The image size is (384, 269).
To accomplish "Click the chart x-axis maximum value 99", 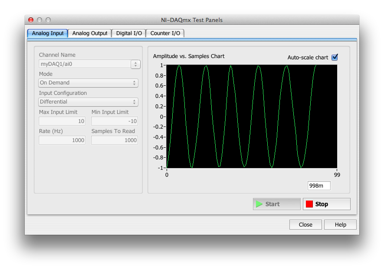I will pos(337,175).
